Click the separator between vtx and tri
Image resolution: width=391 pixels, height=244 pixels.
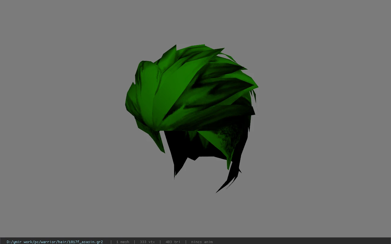click(x=160, y=242)
